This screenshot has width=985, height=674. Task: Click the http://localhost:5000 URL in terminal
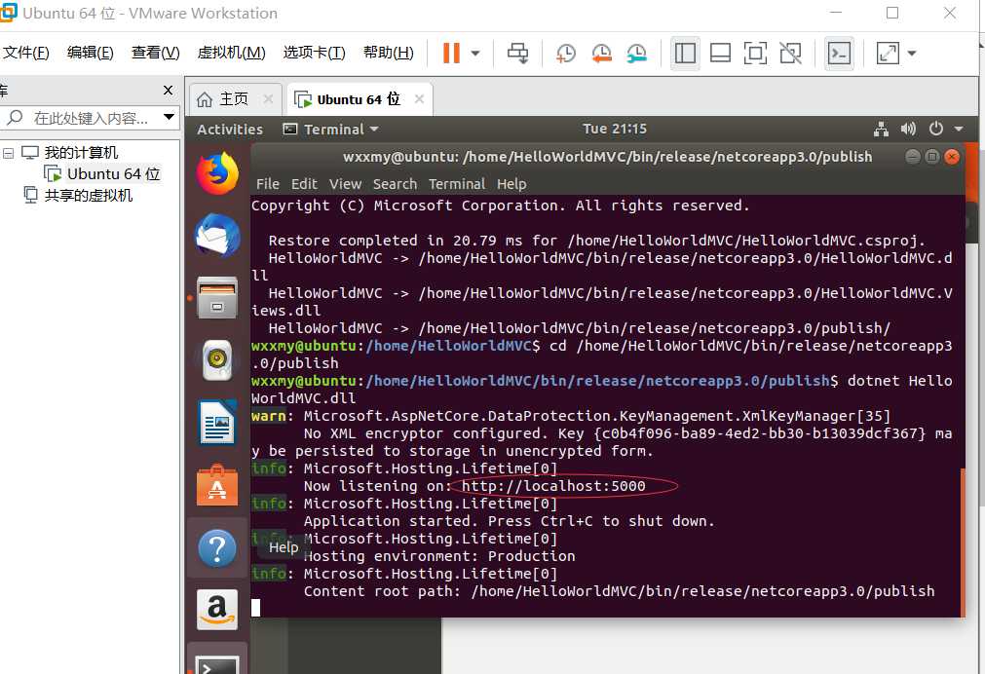553,486
